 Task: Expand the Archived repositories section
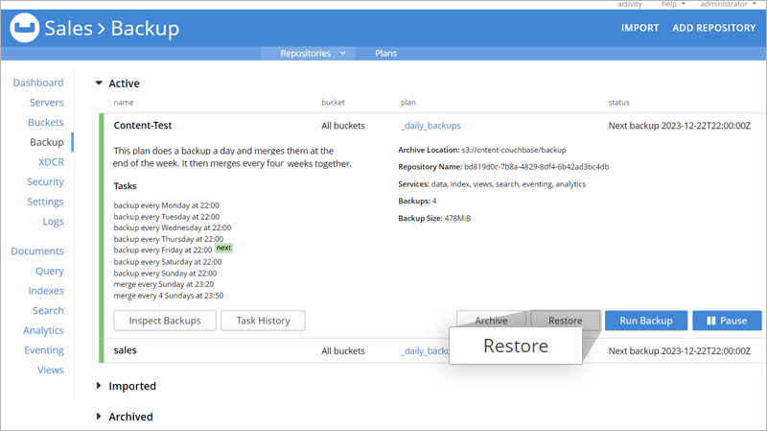99,417
